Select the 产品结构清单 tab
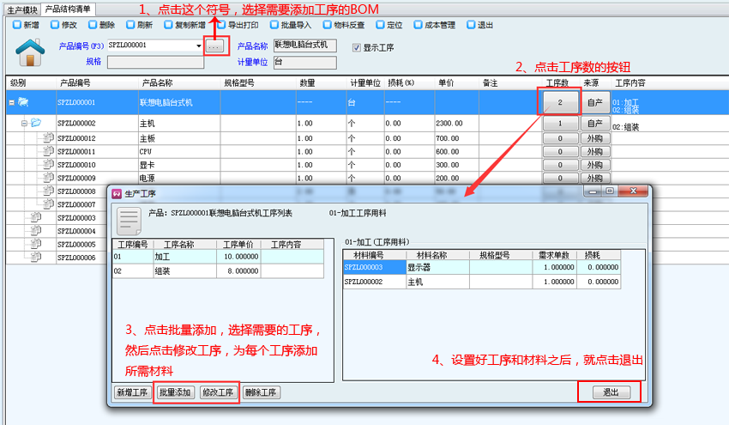 [69, 9]
